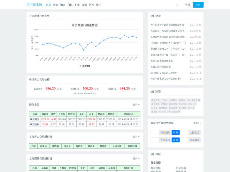Open 更多 >> link for 上海期货交易所行情
230x172 pixels.
[136, 158]
